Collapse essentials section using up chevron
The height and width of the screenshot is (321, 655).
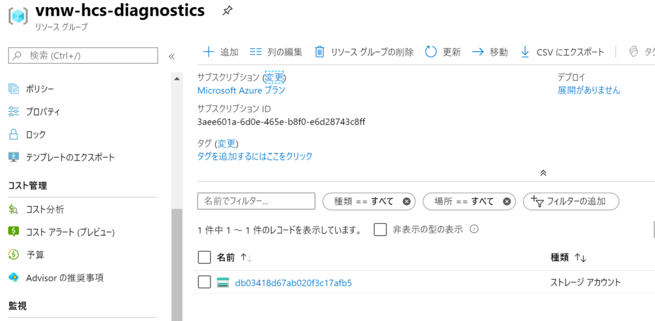[543, 172]
